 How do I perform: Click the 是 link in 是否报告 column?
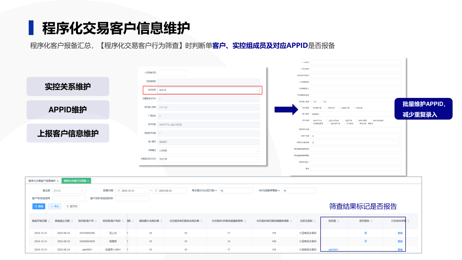pos(366,233)
